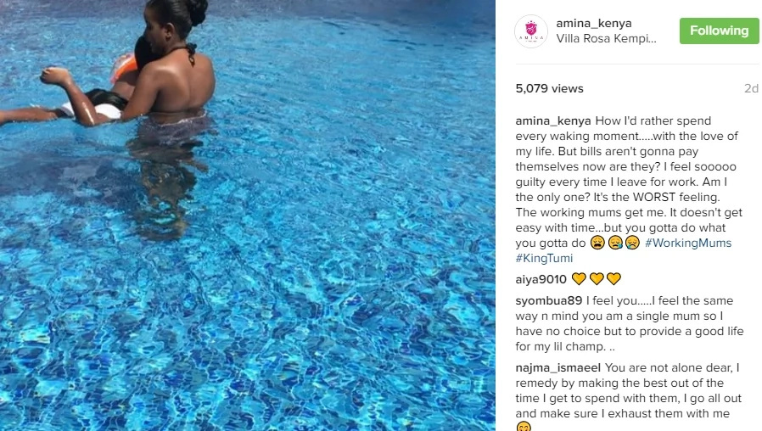
Task: Open the #WorkingMums hashtag
Action: 688,243
